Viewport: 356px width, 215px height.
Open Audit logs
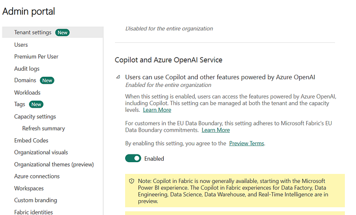[x=26, y=69]
